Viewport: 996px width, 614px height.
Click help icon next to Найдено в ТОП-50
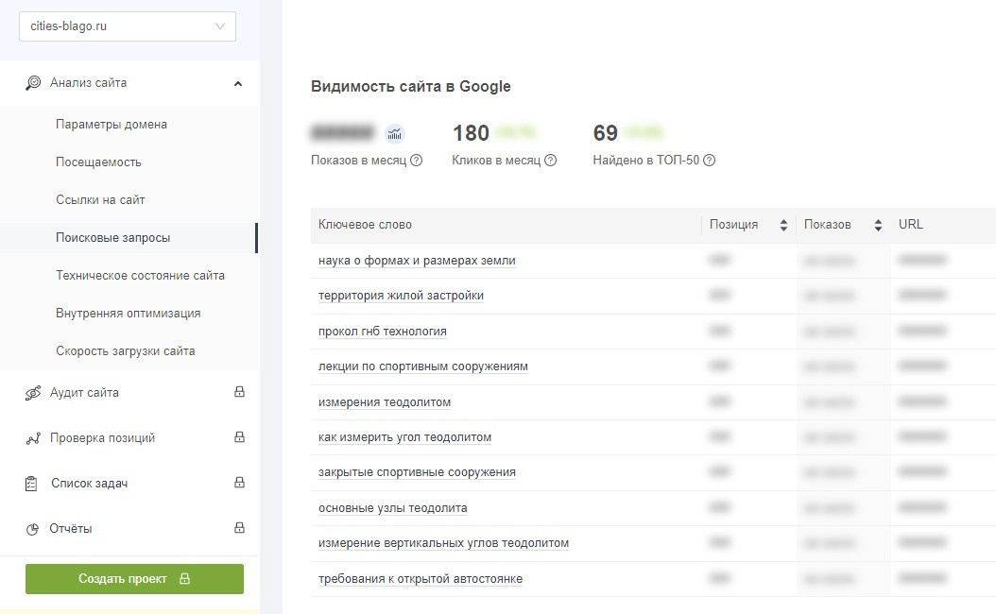pos(710,161)
